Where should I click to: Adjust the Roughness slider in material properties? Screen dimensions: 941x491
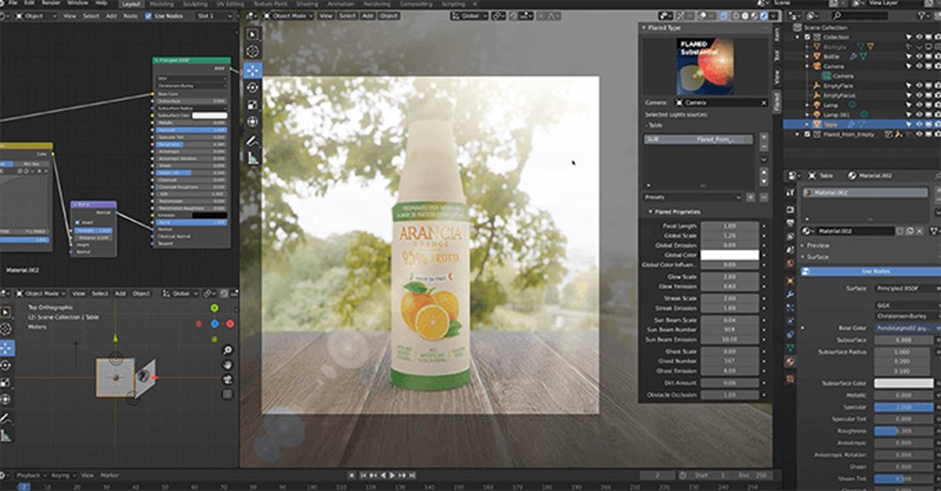click(903, 431)
